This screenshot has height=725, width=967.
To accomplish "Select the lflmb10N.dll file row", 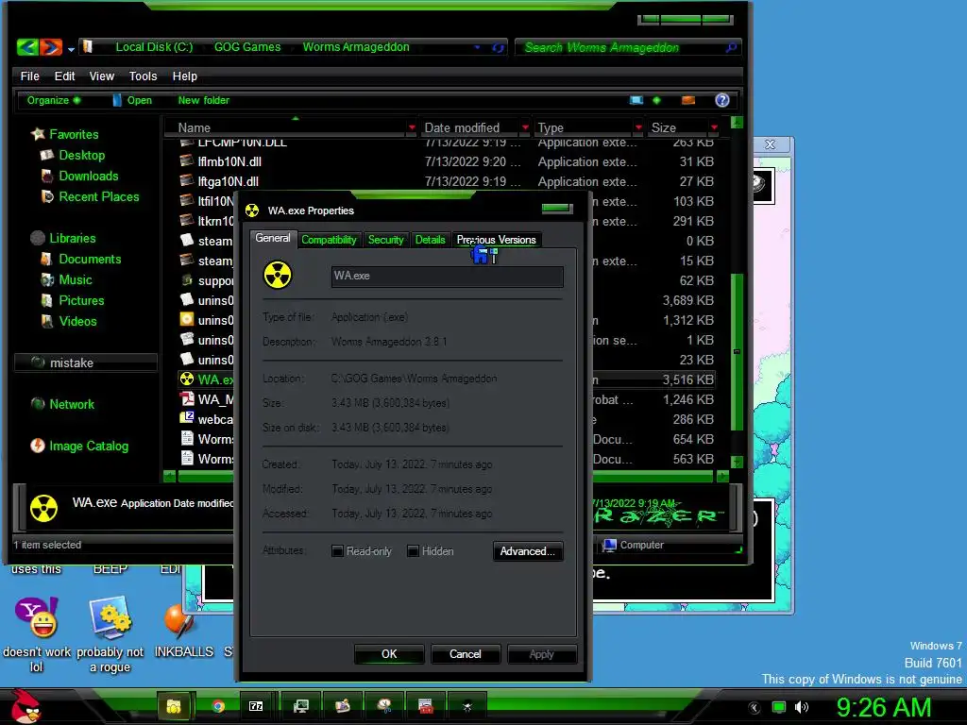I will [446, 161].
